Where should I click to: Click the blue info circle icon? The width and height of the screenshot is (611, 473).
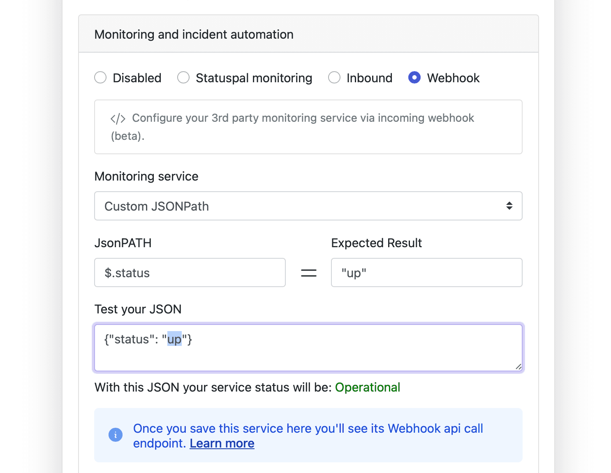[116, 435]
